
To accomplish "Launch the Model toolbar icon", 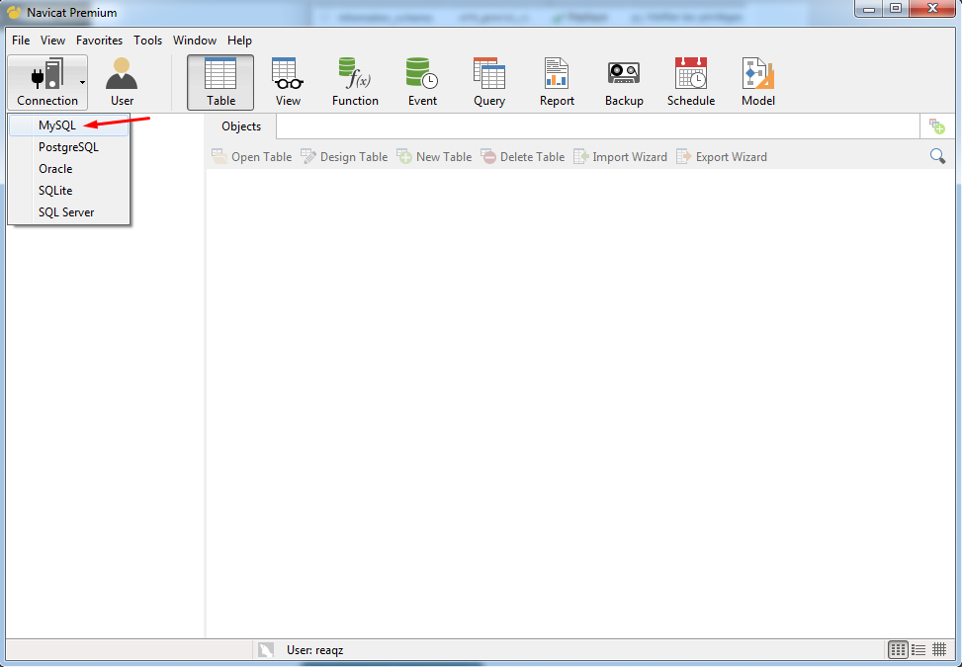I will [758, 82].
